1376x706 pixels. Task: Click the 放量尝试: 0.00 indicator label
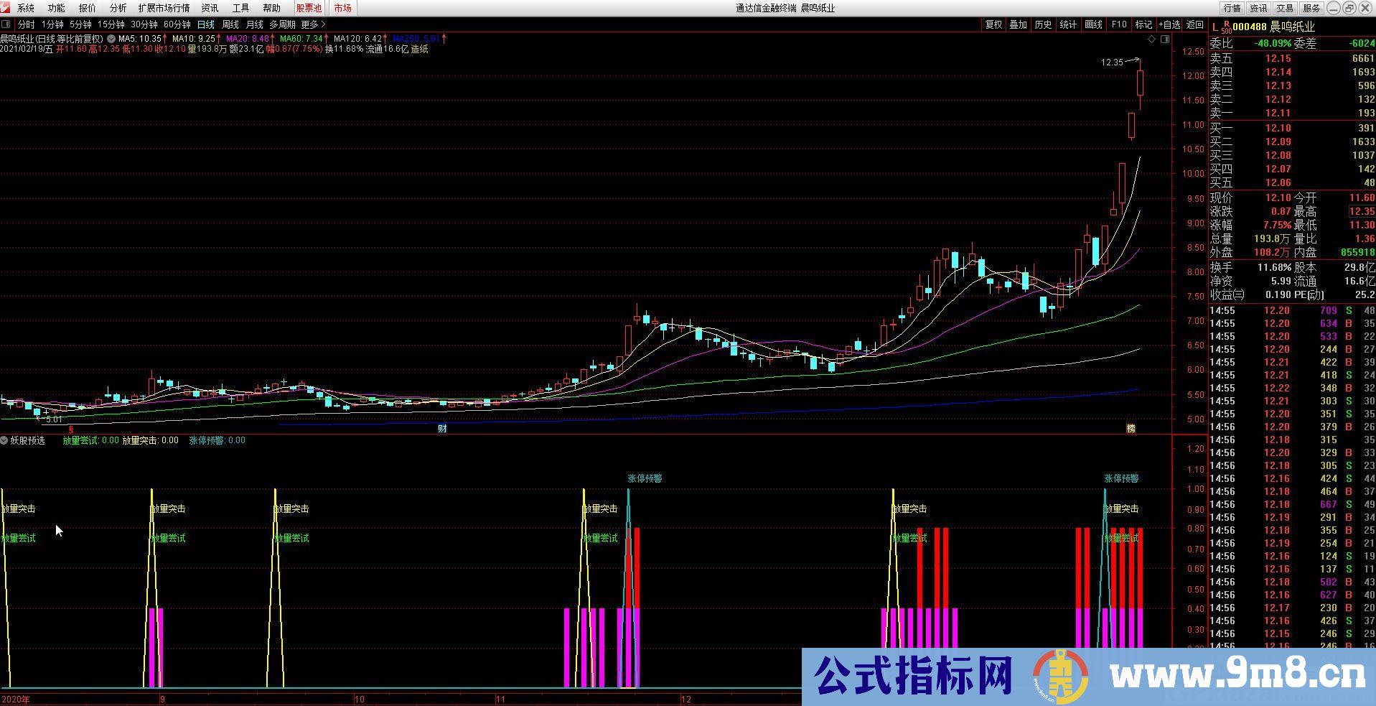coord(90,440)
